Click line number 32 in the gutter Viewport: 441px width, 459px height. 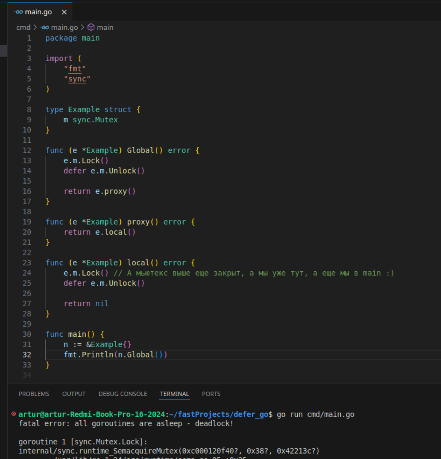click(x=27, y=355)
